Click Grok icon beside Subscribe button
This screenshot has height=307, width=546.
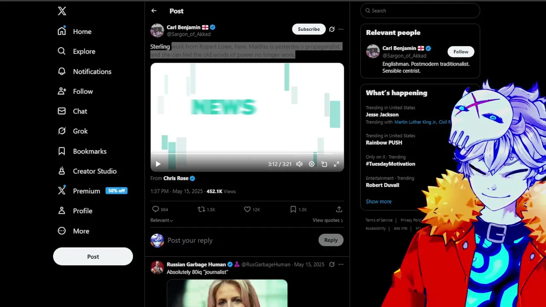[x=332, y=29]
